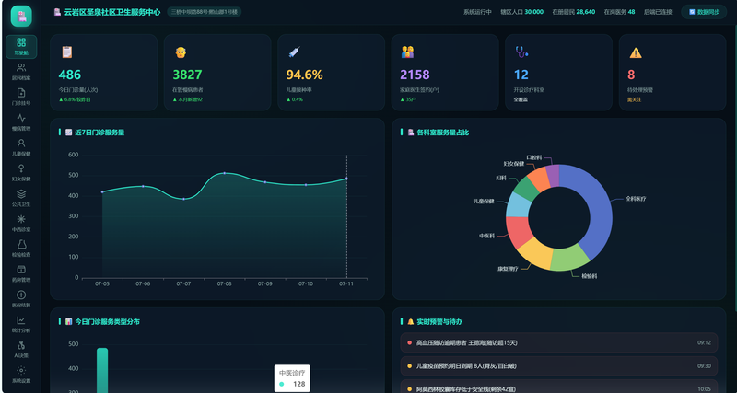Viewport: 737px width, 393px height.
Task: Open the 今日门诊量 486 stat card
Action: (104, 73)
